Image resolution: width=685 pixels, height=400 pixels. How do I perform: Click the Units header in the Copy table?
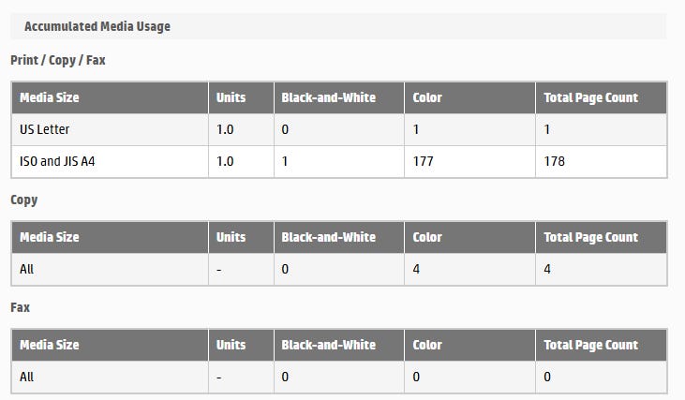click(x=231, y=237)
